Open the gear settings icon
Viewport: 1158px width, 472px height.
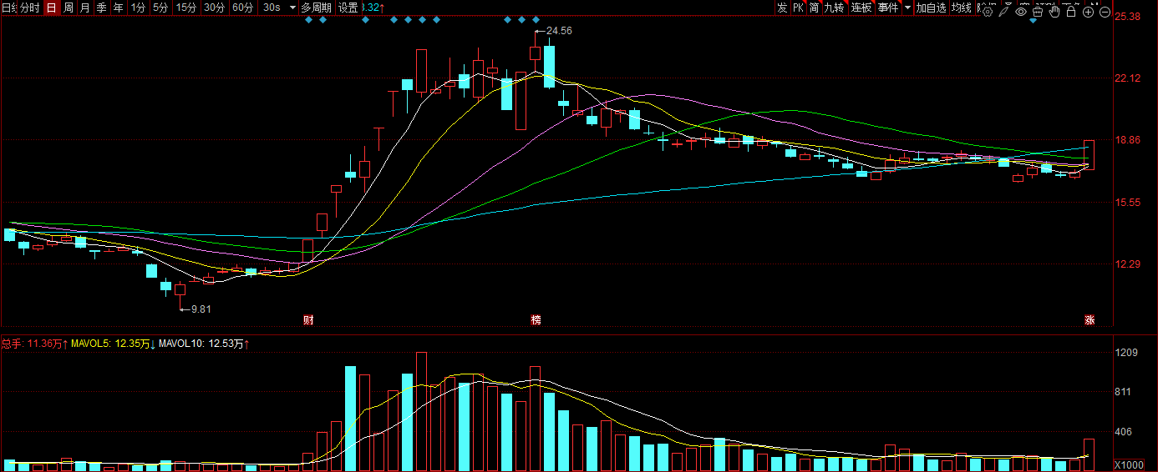[x=987, y=12]
